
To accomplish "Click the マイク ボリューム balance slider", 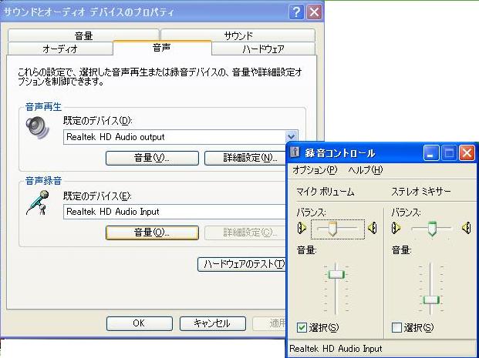I will [x=337, y=229].
